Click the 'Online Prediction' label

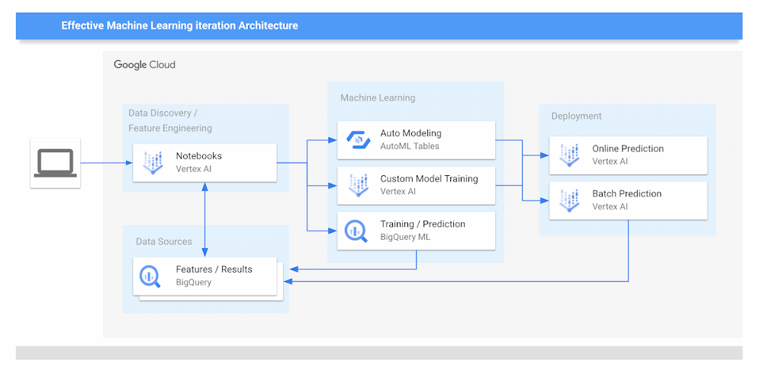[628, 149]
